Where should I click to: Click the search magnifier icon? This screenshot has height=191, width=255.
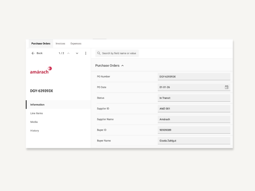(x=99, y=53)
